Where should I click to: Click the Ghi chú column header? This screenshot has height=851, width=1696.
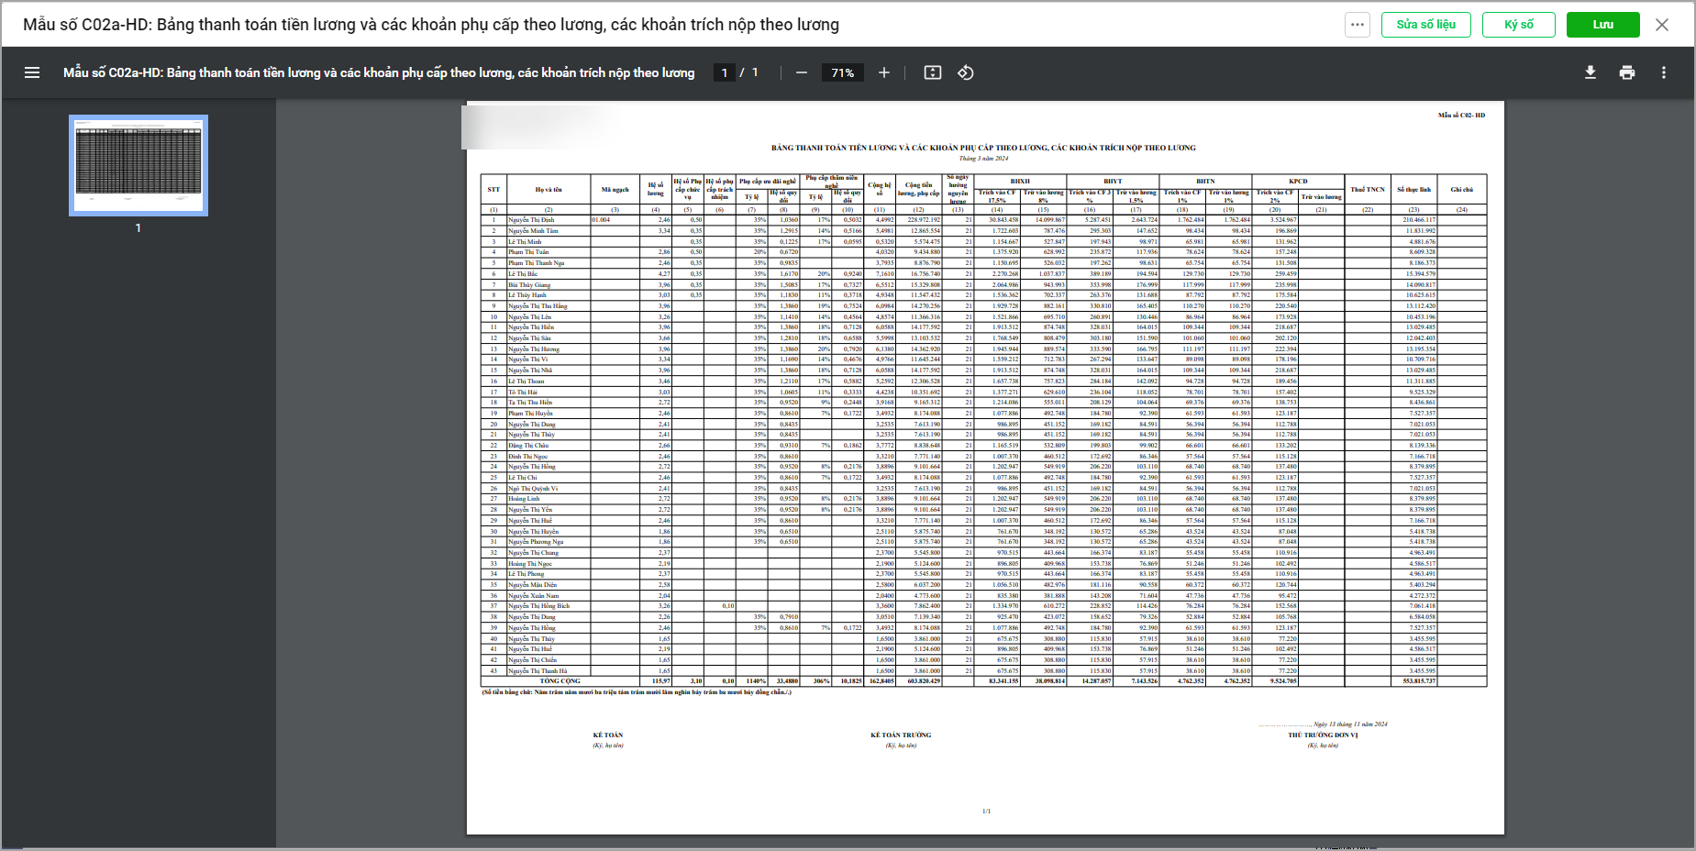[1462, 190]
